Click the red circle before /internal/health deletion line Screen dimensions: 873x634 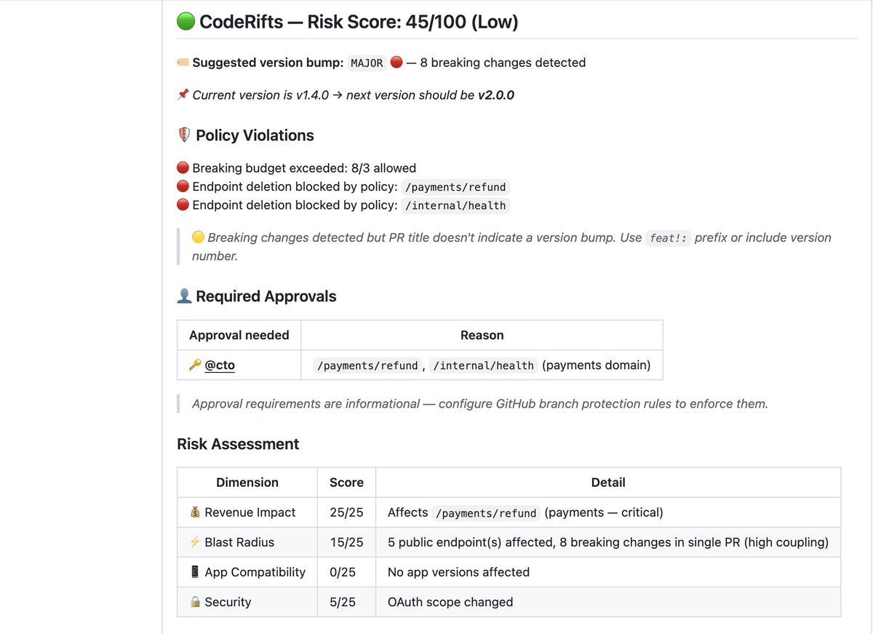[x=183, y=205]
